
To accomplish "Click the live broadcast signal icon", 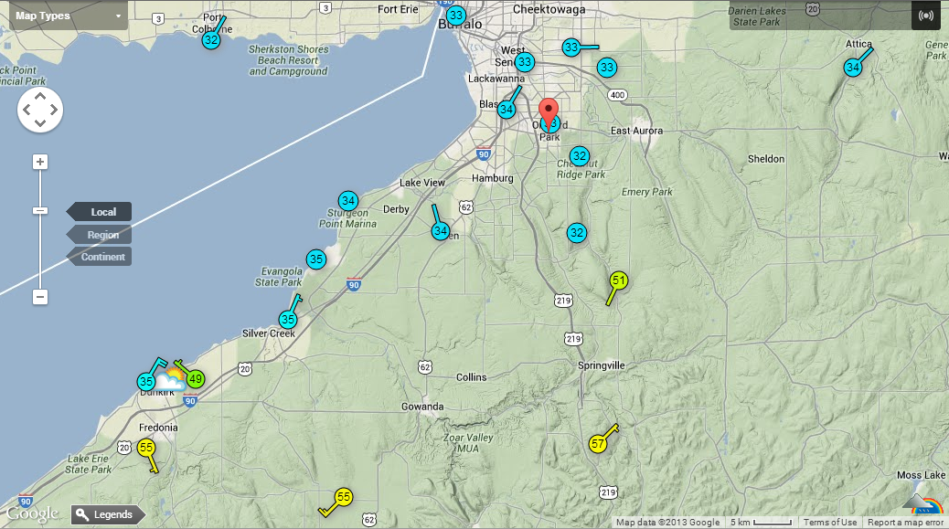I will point(925,16).
